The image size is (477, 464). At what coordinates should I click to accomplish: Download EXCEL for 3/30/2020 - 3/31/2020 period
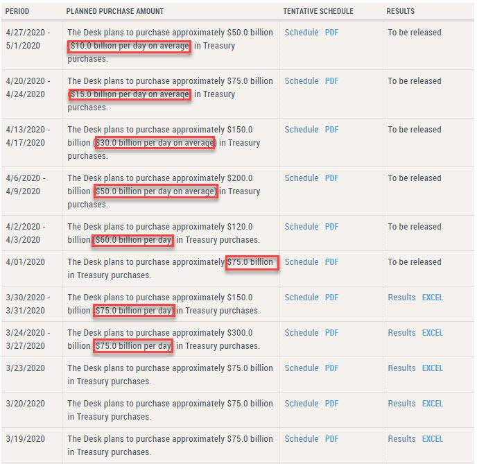432,298
